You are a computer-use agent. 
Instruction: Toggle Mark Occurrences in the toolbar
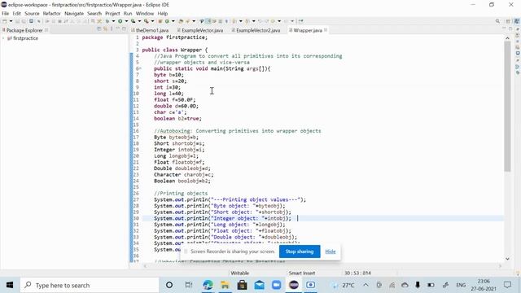(x=208, y=21)
